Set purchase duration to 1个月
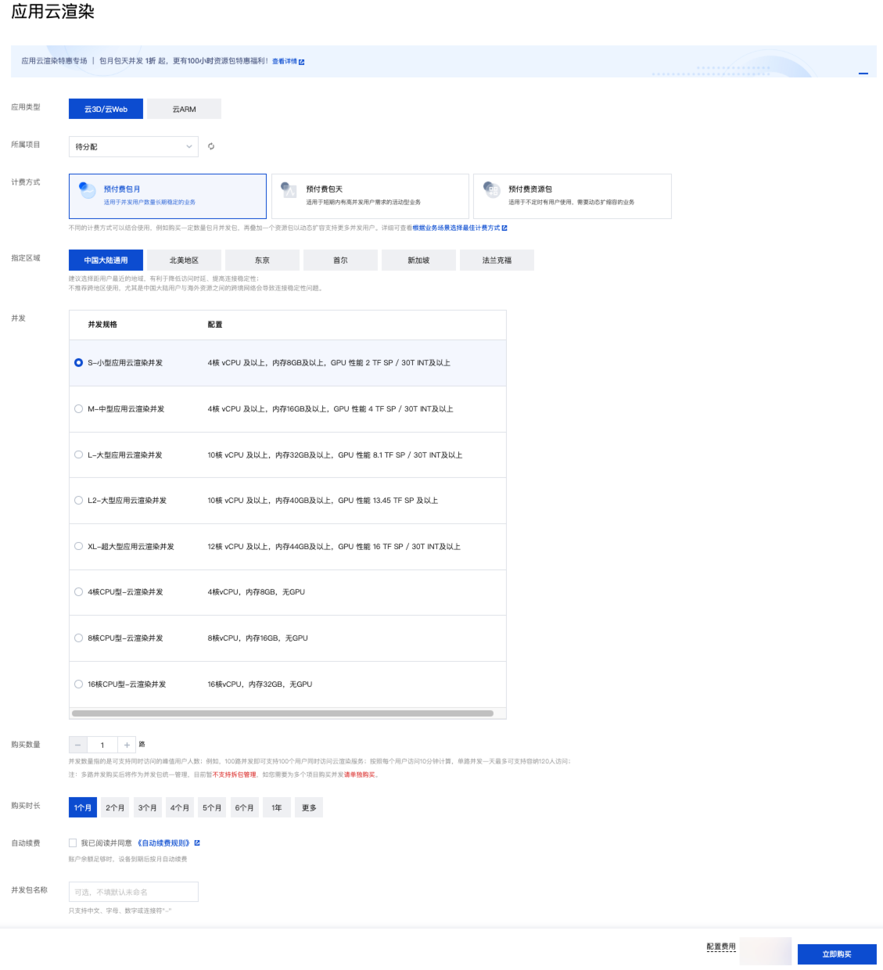Screen dimensions: 883x970 [x=83, y=807]
